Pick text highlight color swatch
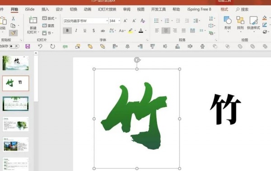 coord(131,31)
